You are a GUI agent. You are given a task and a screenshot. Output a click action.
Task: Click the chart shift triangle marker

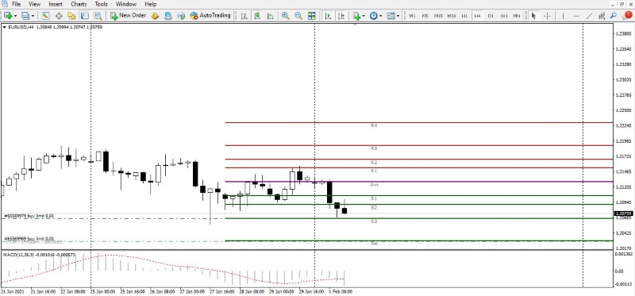pyautogui.click(x=355, y=25)
